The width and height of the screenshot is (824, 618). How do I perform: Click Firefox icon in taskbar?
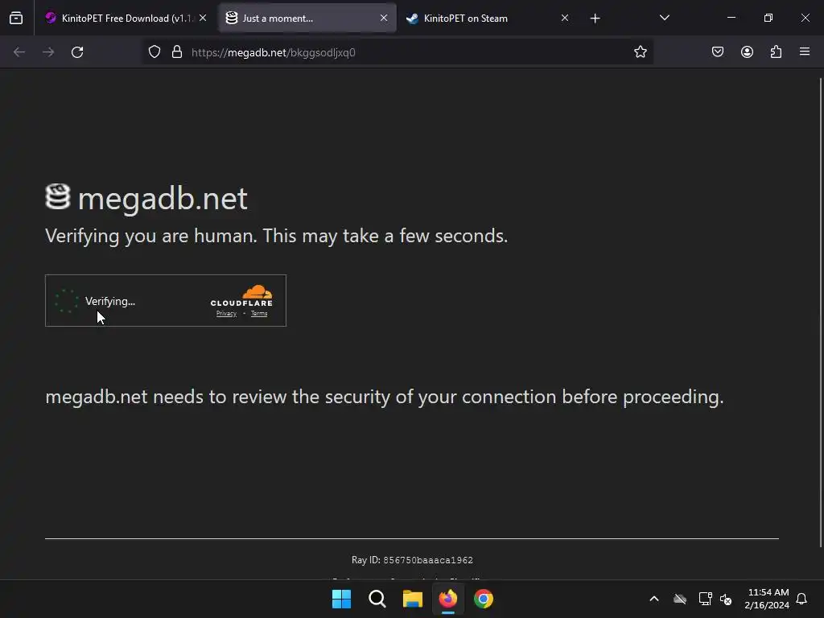[x=448, y=599]
